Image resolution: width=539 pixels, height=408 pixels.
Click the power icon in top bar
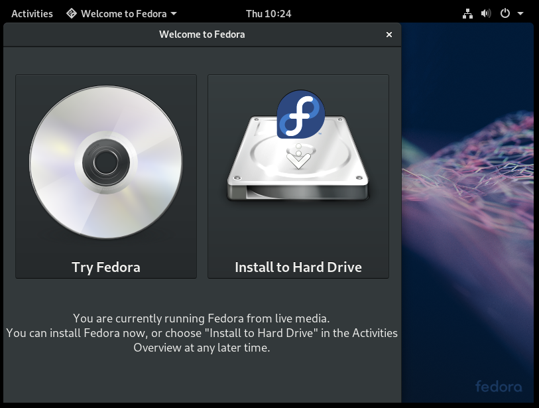tap(505, 14)
